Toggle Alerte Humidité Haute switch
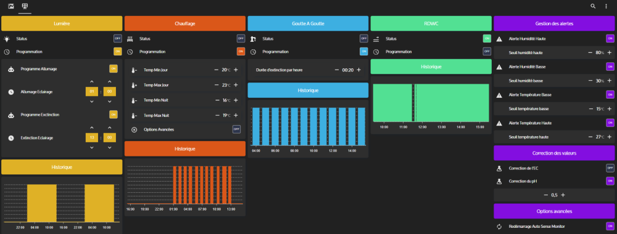 point(610,38)
